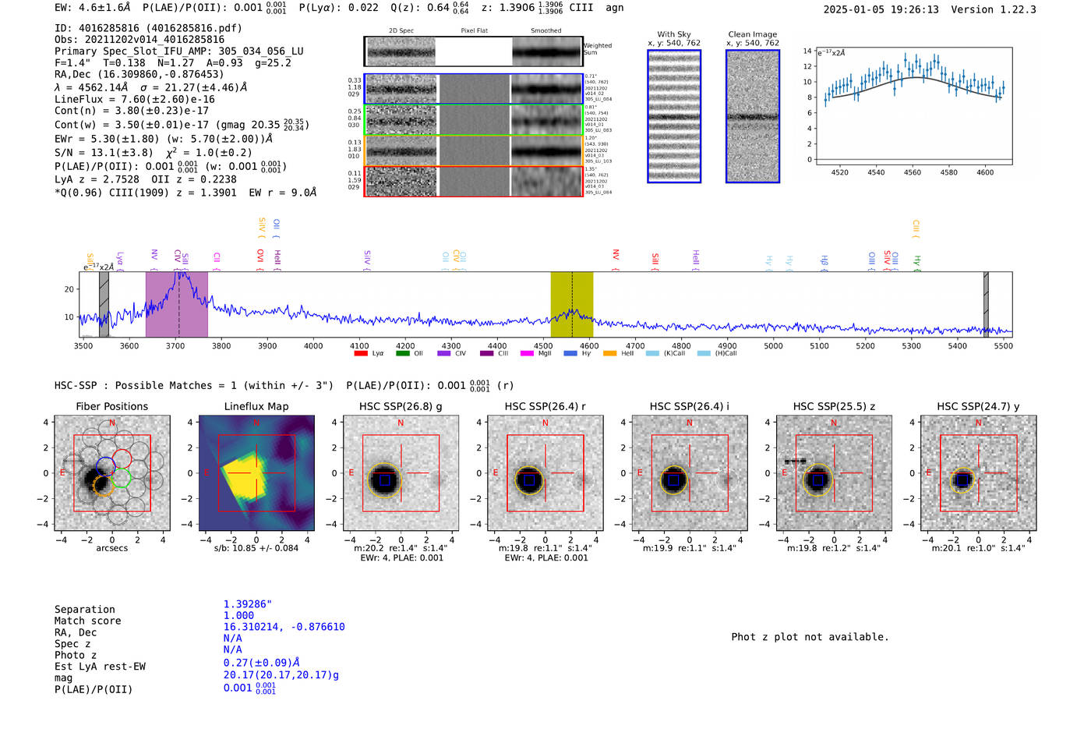Screen dimensions: 1091x743
Task: Click the blue Hγ legend swatch
Action: click(x=570, y=353)
